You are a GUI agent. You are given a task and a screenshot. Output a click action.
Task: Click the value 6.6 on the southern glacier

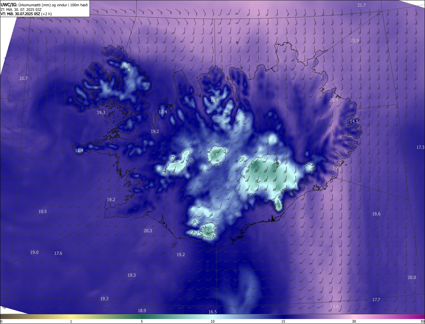point(209,230)
